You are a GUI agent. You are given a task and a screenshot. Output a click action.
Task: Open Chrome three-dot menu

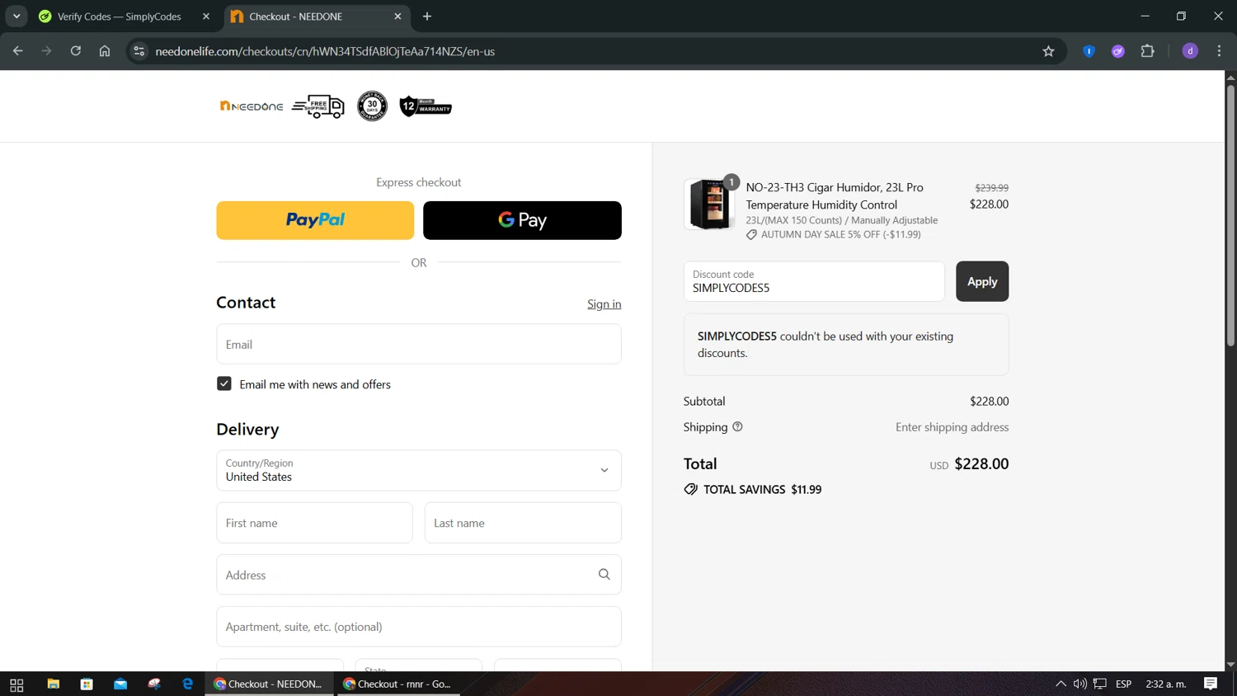pyautogui.click(x=1219, y=51)
